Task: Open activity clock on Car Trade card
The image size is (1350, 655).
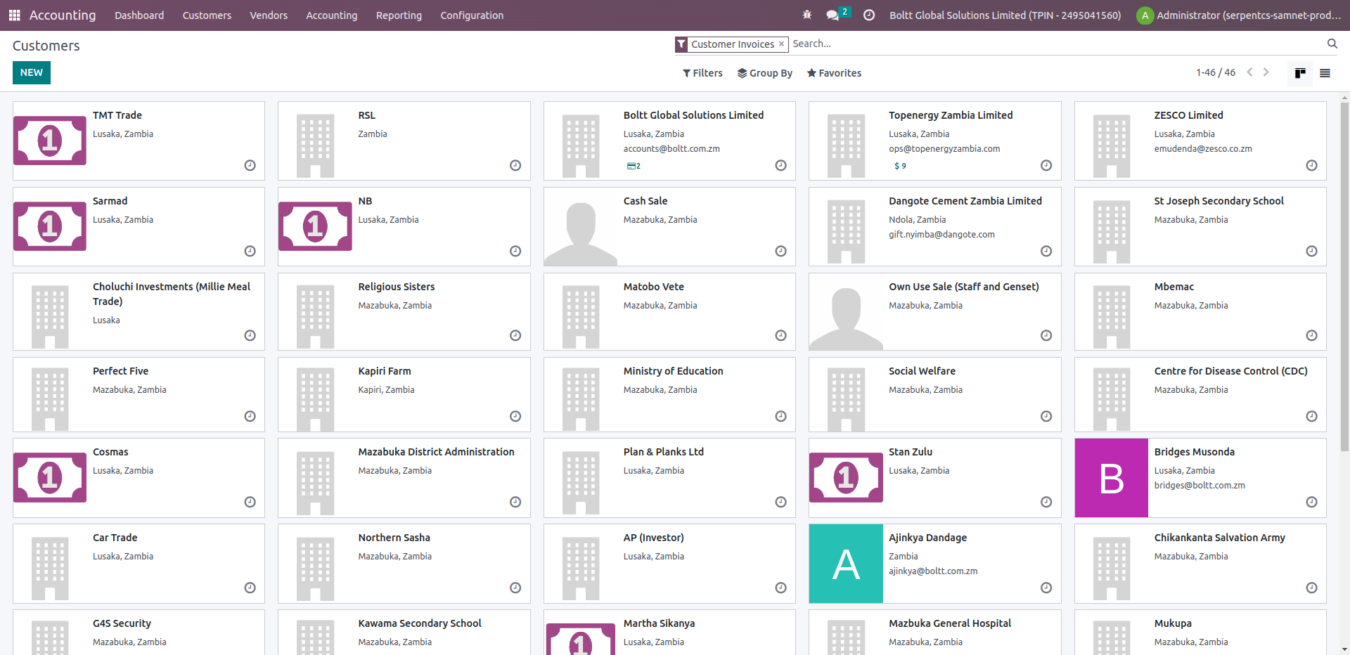Action: (250, 588)
